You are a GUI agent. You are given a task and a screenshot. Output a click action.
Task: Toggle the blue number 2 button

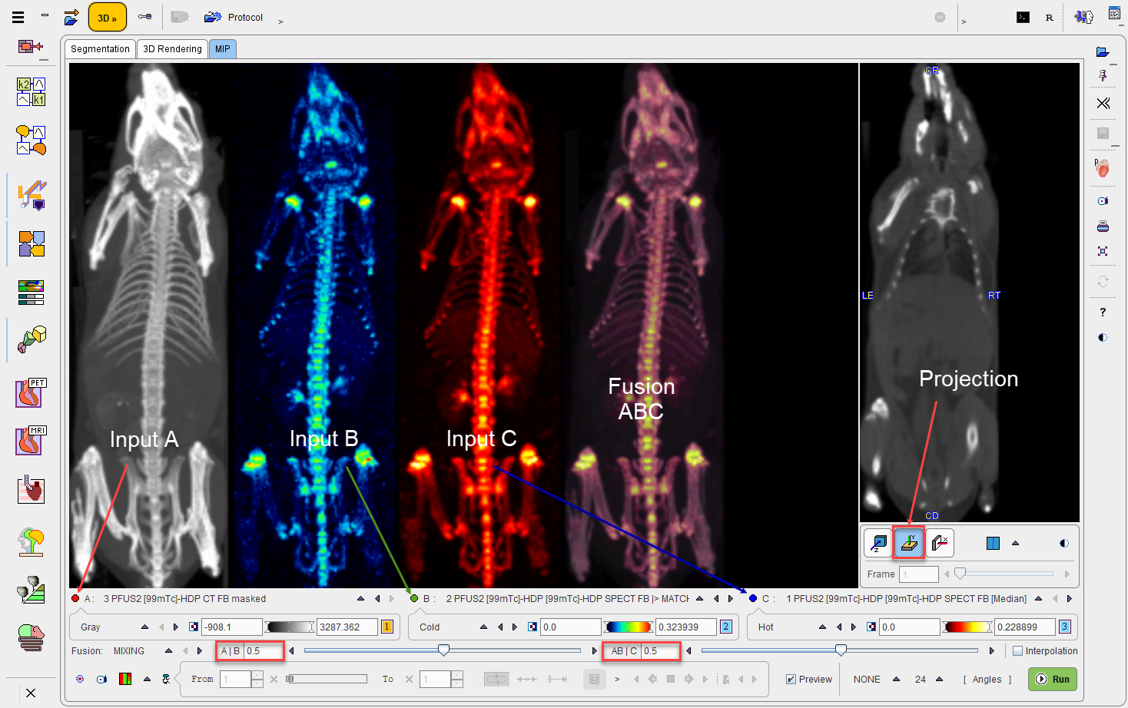tap(725, 627)
